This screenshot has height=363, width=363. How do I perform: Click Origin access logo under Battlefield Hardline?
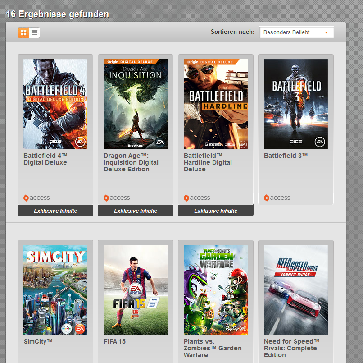click(x=197, y=198)
